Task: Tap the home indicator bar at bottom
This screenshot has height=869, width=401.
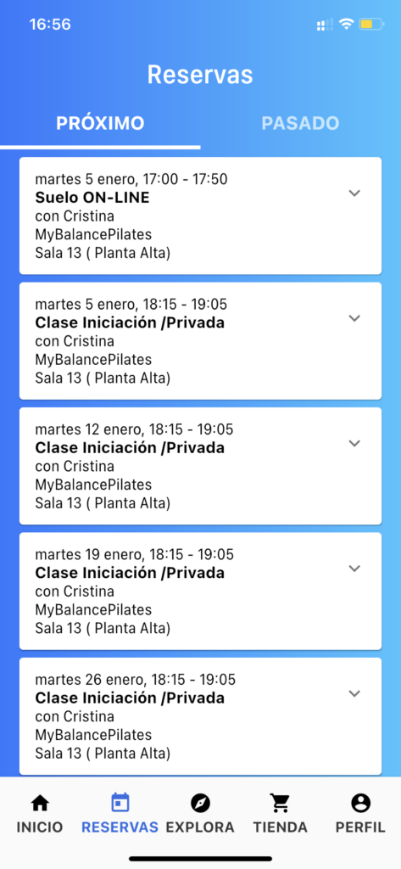Action: 200,859
